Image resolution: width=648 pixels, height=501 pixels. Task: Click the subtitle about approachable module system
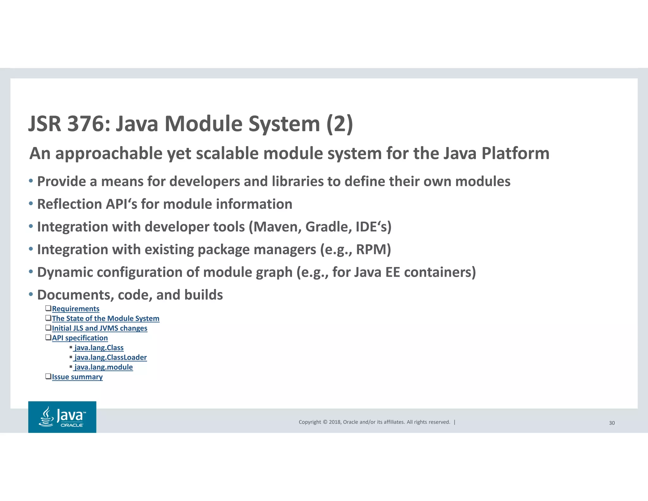coord(289,154)
